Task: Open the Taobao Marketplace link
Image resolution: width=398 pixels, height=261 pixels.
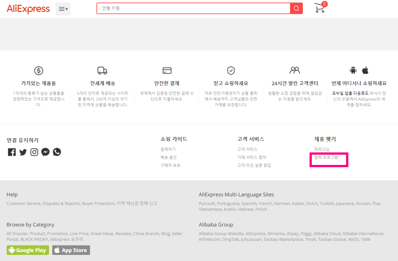Action: (x=283, y=239)
